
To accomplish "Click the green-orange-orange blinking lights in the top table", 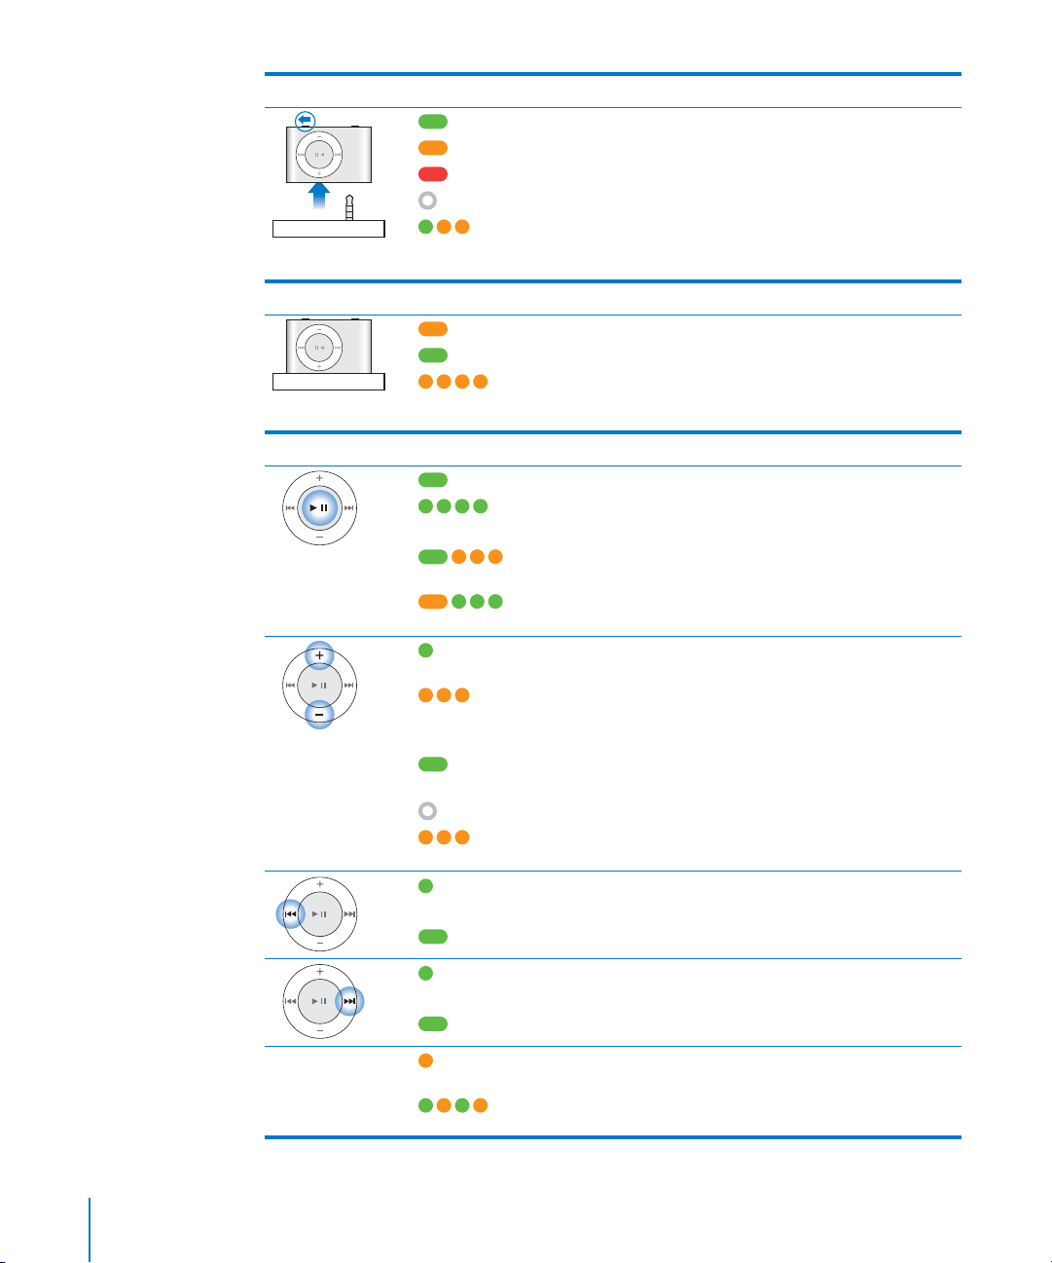I will [x=444, y=227].
